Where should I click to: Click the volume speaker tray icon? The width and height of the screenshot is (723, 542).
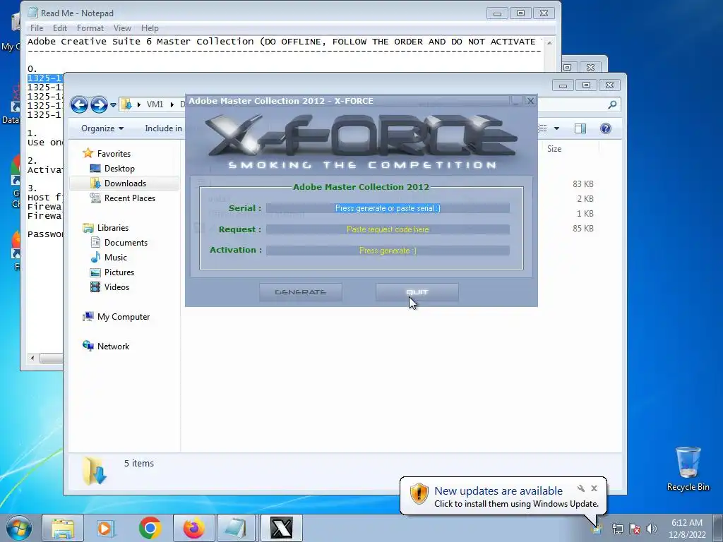(x=652, y=529)
